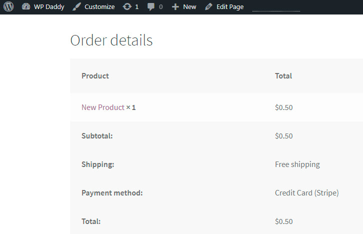363x234 pixels.
Task: Click the comments count number 0
Action: 160,7
